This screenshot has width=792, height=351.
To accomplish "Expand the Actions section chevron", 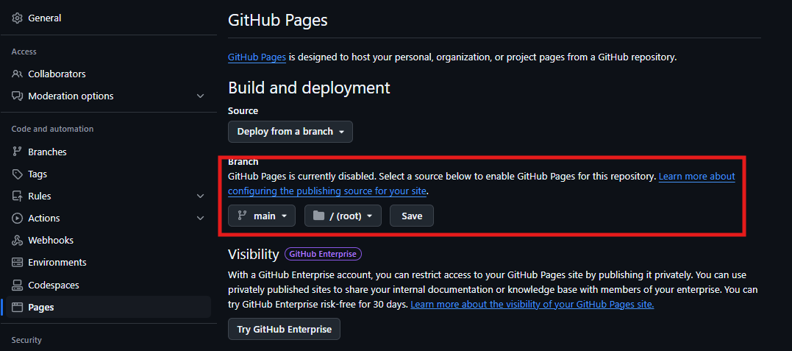I will (x=201, y=219).
